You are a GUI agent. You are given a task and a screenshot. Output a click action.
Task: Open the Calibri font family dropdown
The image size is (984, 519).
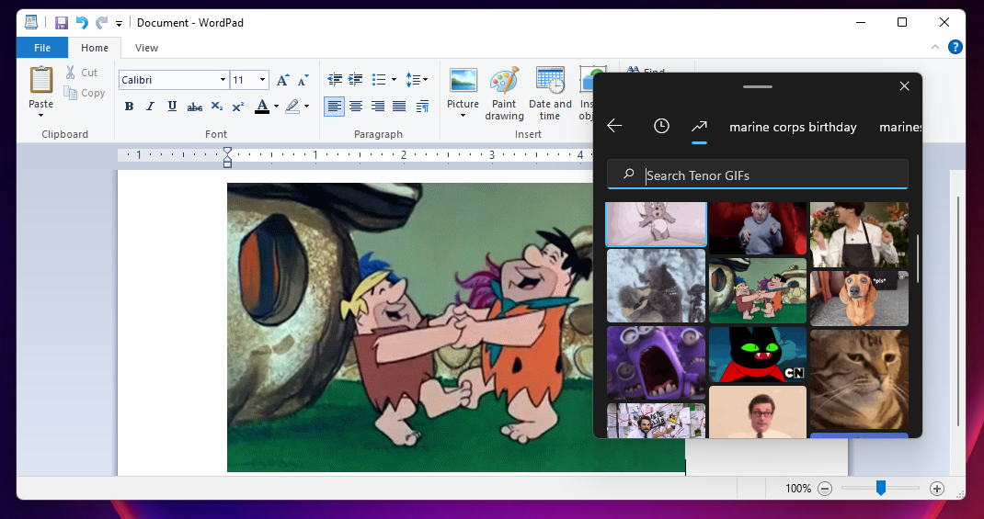point(223,80)
